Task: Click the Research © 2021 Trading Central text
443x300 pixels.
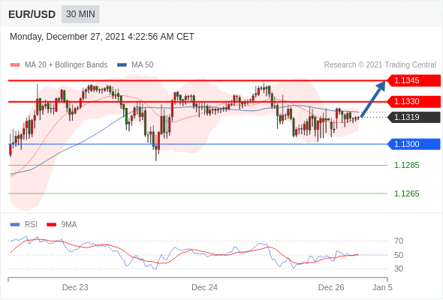Action: coord(380,65)
